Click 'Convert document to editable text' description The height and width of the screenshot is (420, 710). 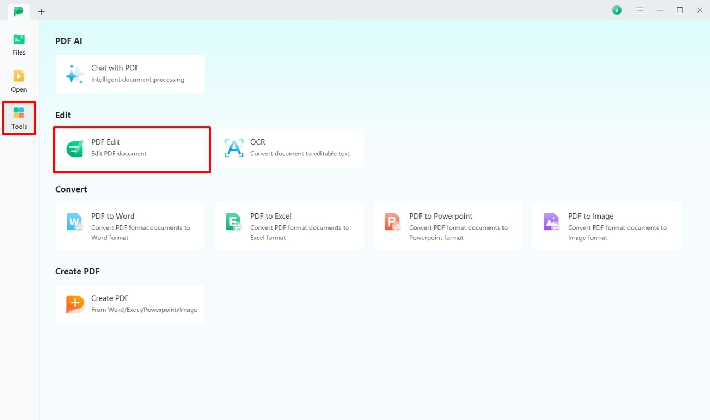(x=300, y=154)
